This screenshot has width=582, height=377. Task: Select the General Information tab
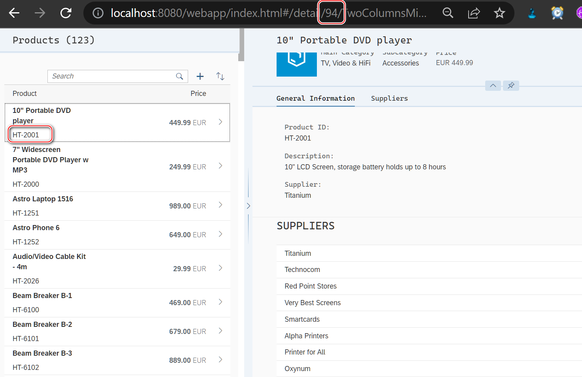pos(315,98)
